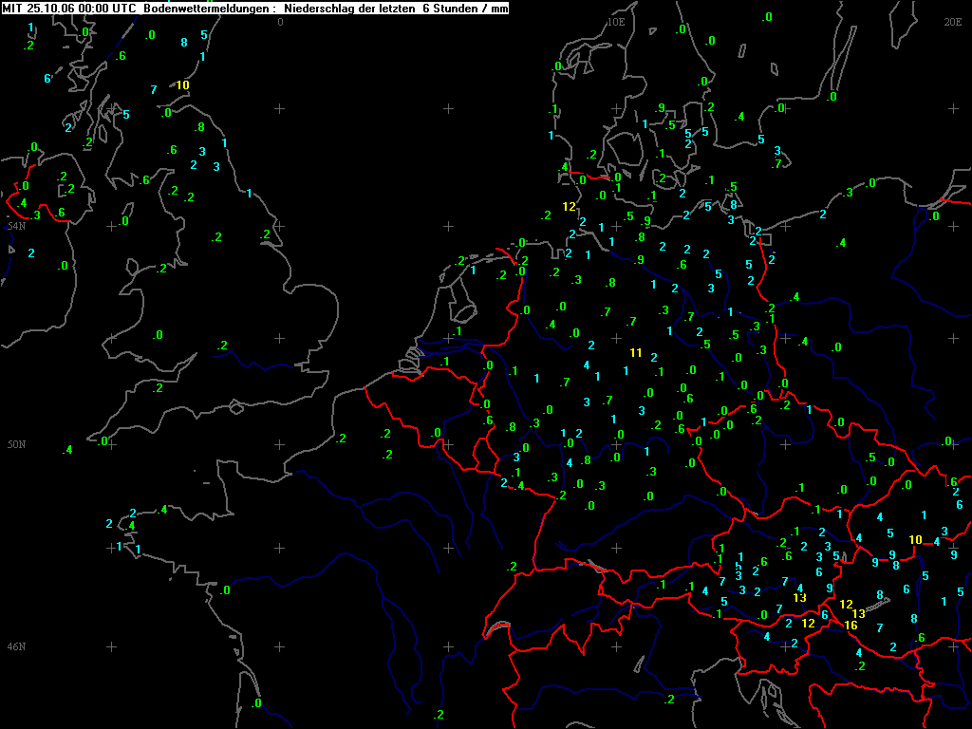
Task: Click the yellow 10 value in eastern Austria
Action: coord(916,540)
